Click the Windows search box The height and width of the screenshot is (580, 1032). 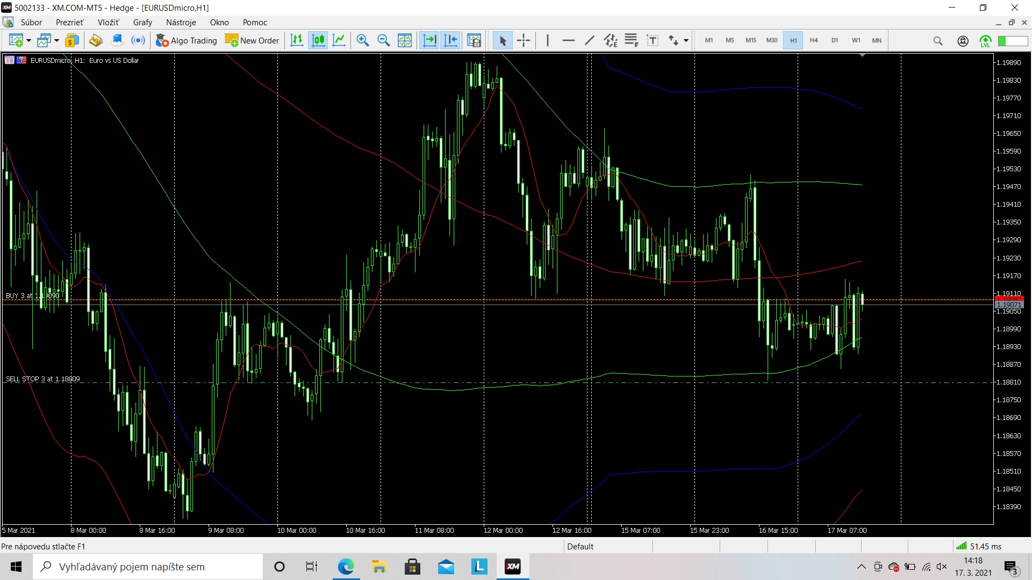pyautogui.click(x=148, y=567)
